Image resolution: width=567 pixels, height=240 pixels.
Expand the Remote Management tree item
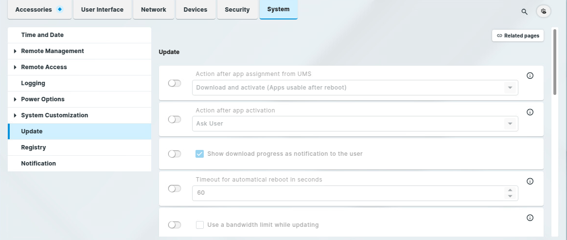click(x=15, y=51)
